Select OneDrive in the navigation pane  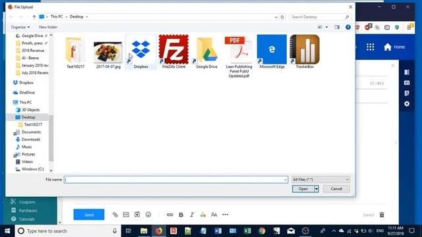27,92
